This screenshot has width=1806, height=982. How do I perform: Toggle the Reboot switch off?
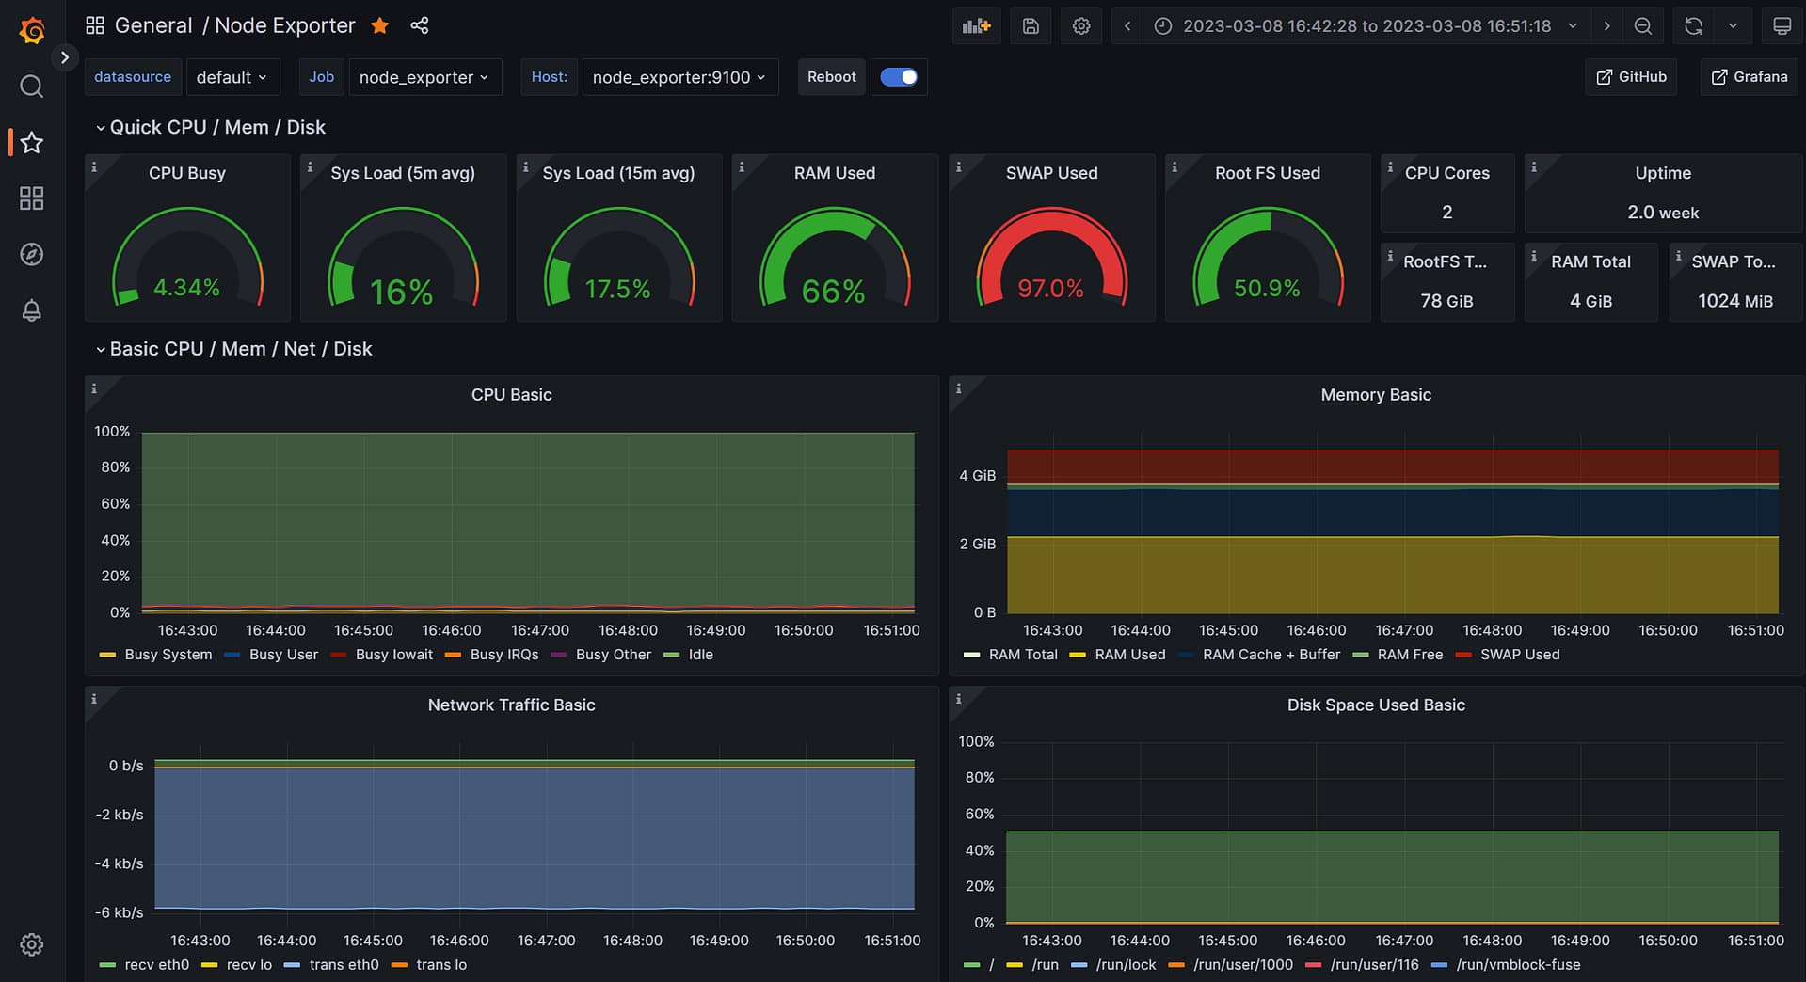(x=899, y=77)
